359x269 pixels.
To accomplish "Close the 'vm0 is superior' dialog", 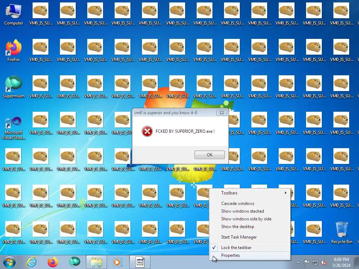I will tap(222, 112).
